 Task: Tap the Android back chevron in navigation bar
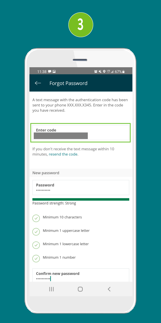[x=109, y=289]
